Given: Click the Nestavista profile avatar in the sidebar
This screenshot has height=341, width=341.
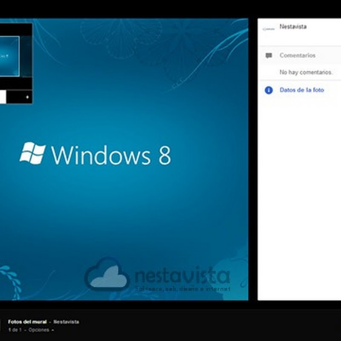Looking at the screenshot, I should pyautogui.click(x=269, y=29).
